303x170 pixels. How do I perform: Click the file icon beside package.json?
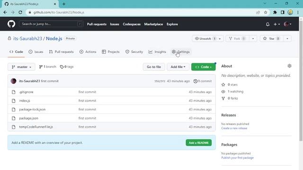[14, 118]
